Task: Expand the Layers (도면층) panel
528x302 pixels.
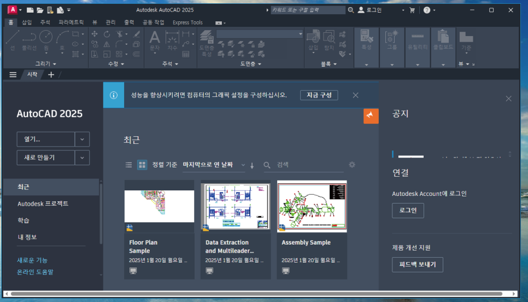Action: 250,63
